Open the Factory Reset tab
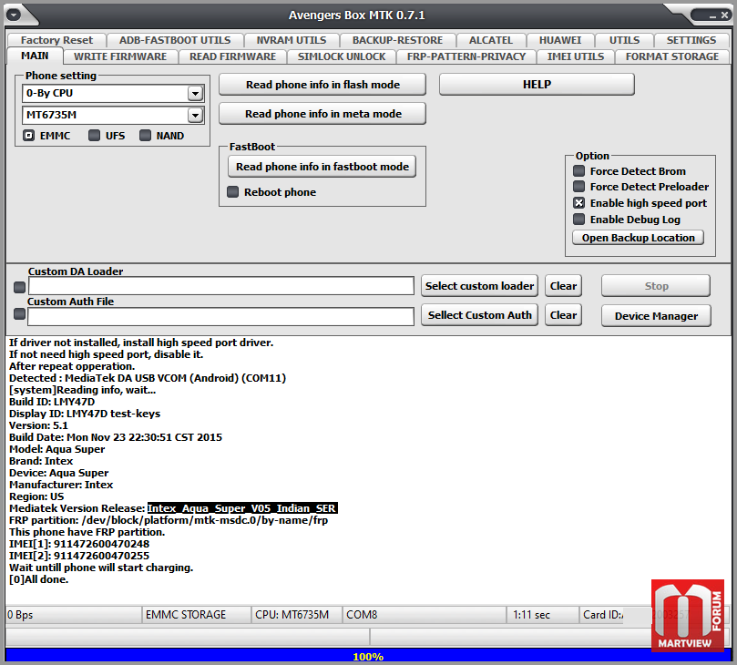Screen dimensions: 737x665 [x=56, y=40]
